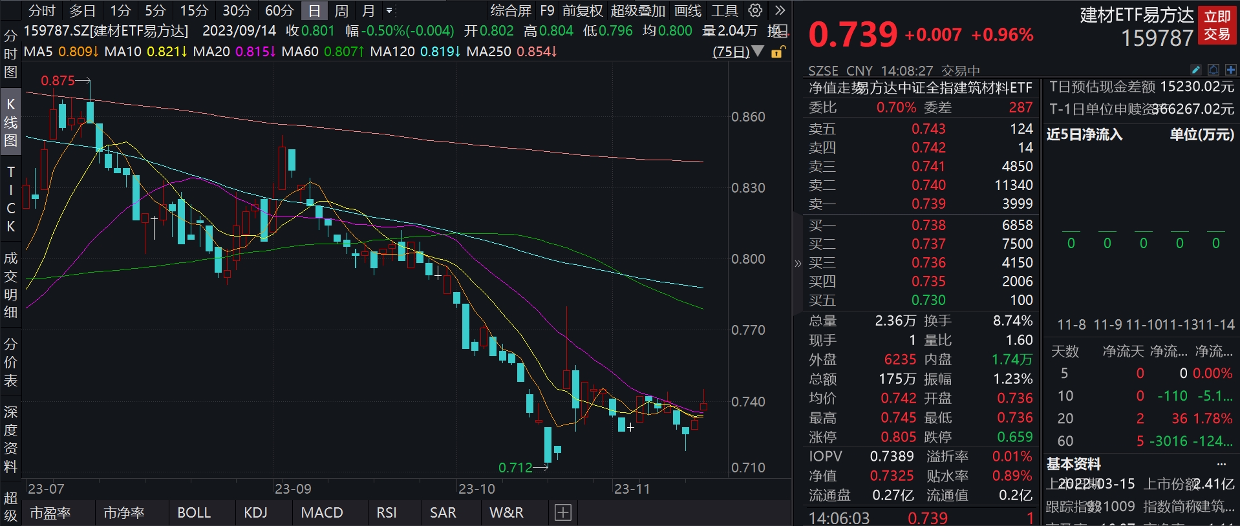Expand 基本资料 more ellipsis

click(1221, 464)
